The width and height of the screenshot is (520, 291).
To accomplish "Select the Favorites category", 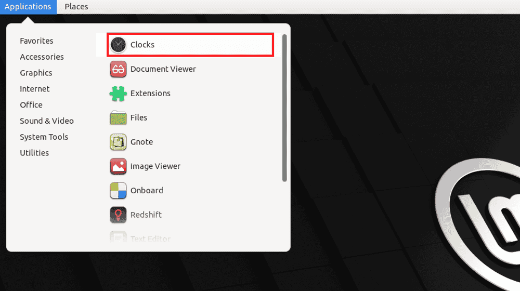I will coord(36,41).
